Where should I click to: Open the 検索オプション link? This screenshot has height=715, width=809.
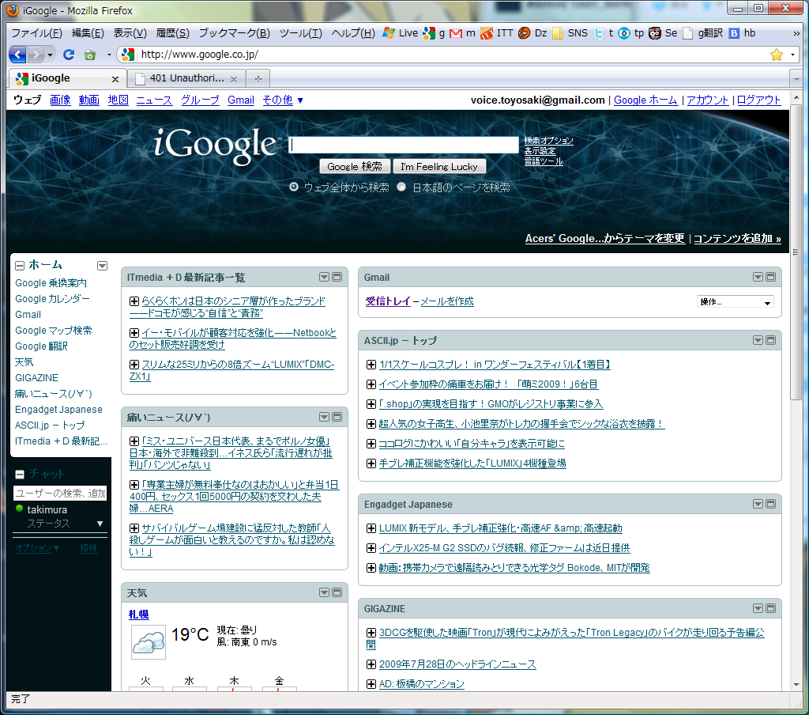click(x=548, y=141)
